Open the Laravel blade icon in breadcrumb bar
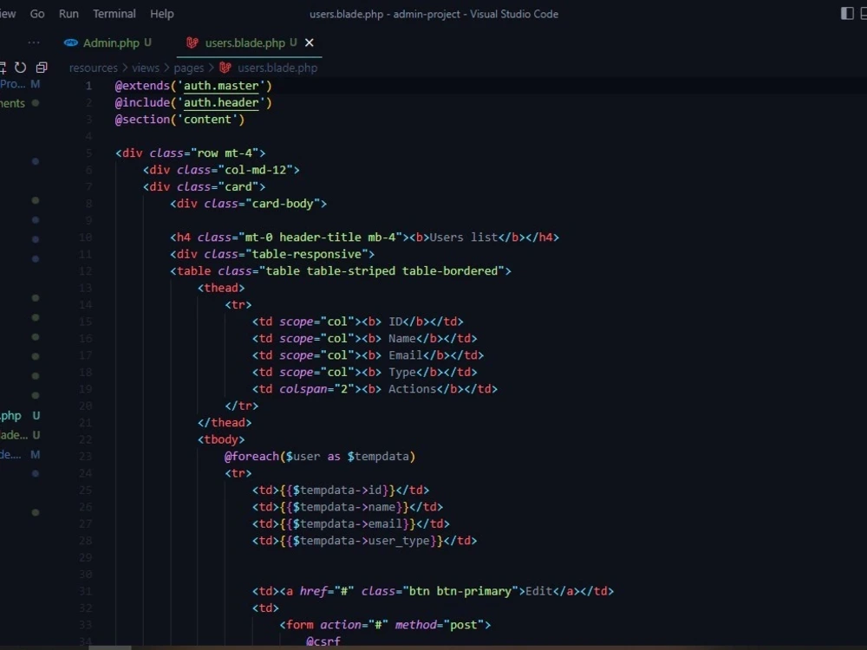 [224, 68]
